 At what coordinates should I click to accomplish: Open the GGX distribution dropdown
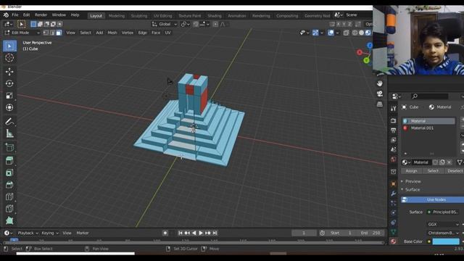click(x=443, y=224)
